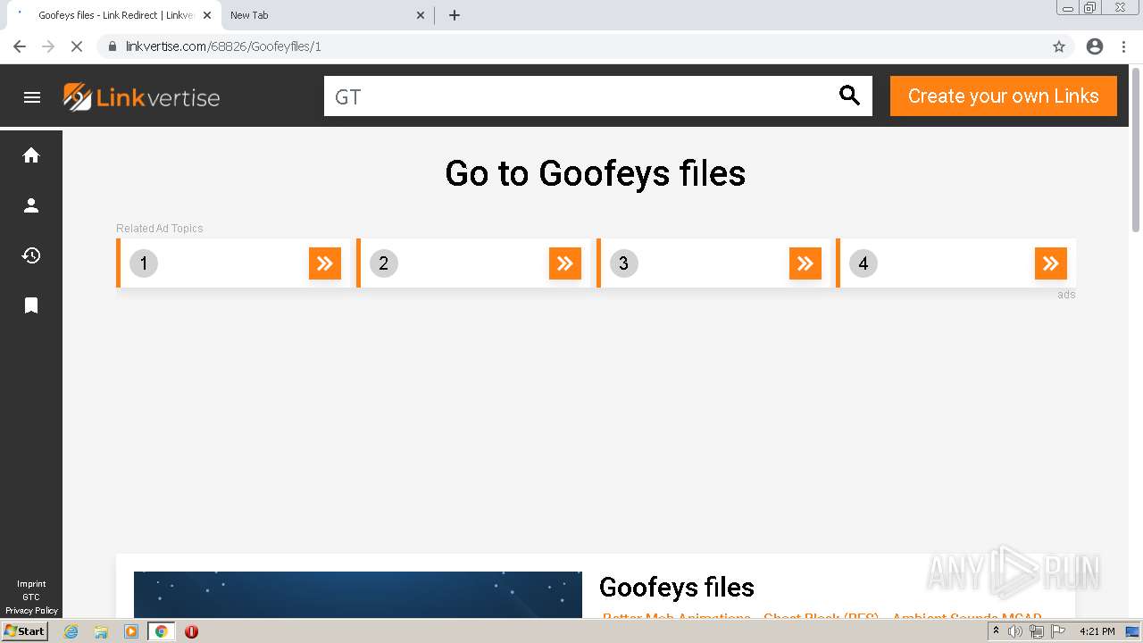1143x643 pixels.
Task: Open File Explorer from the taskbar
Action: coord(101,631)
